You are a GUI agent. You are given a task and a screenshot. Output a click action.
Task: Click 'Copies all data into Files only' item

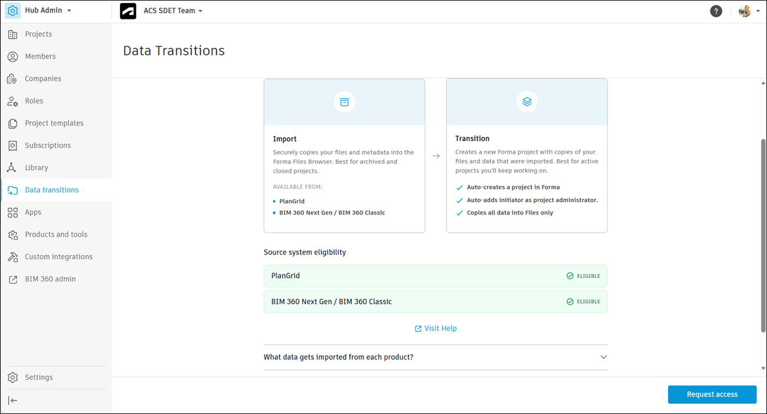point(510,213)
